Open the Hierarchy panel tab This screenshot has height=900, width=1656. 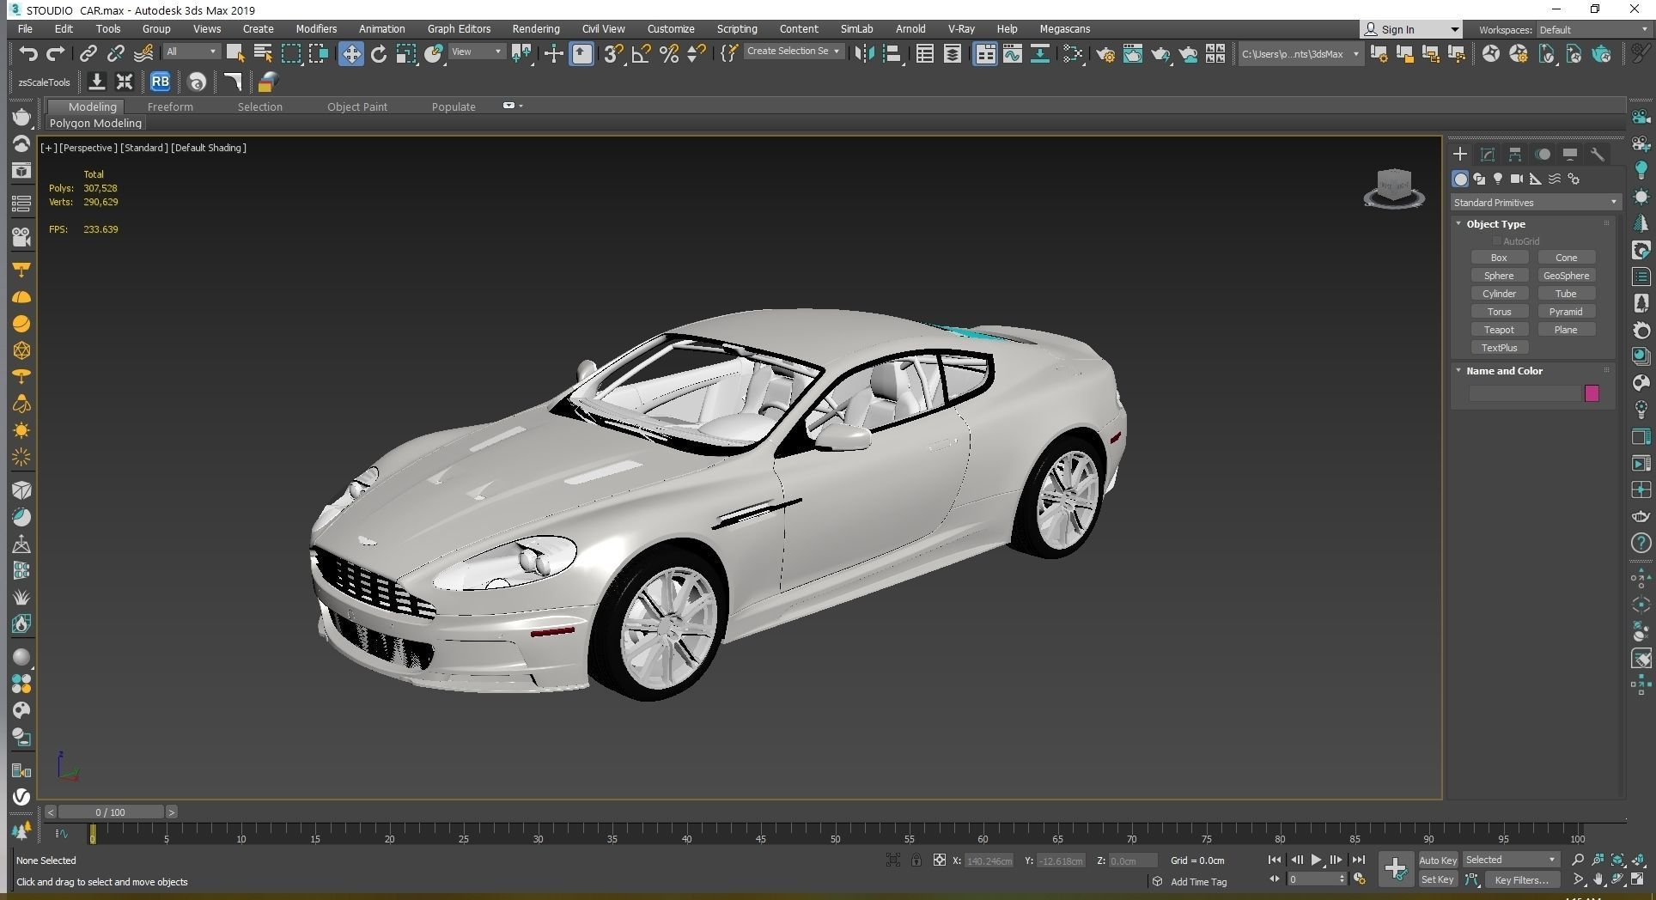tap(1515, 155)
